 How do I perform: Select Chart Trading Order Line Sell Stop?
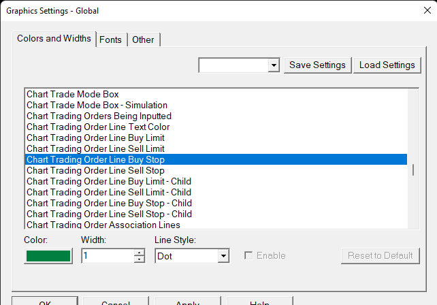tap(95, 170)
